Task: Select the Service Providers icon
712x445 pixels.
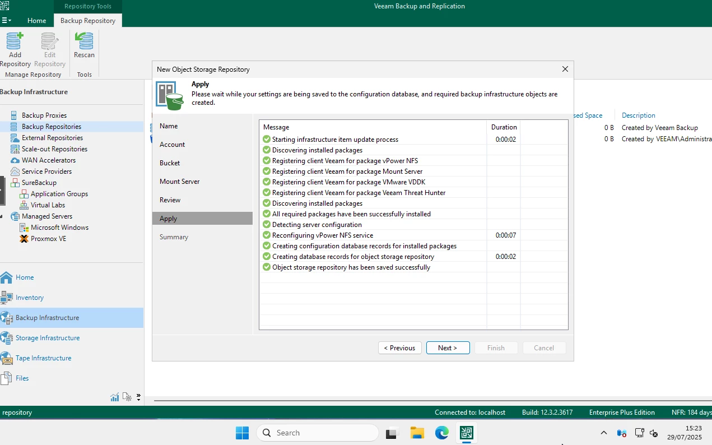Action: click(14, 171)
